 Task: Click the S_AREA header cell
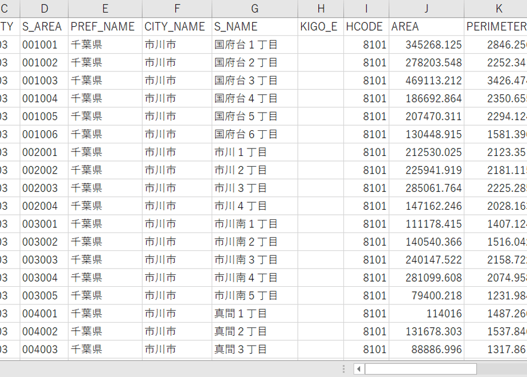[x=44, y=27]
